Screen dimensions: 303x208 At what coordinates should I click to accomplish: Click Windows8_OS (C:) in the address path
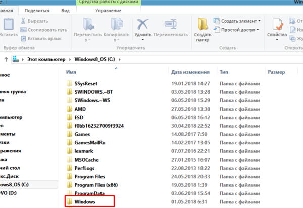[95, 59]
